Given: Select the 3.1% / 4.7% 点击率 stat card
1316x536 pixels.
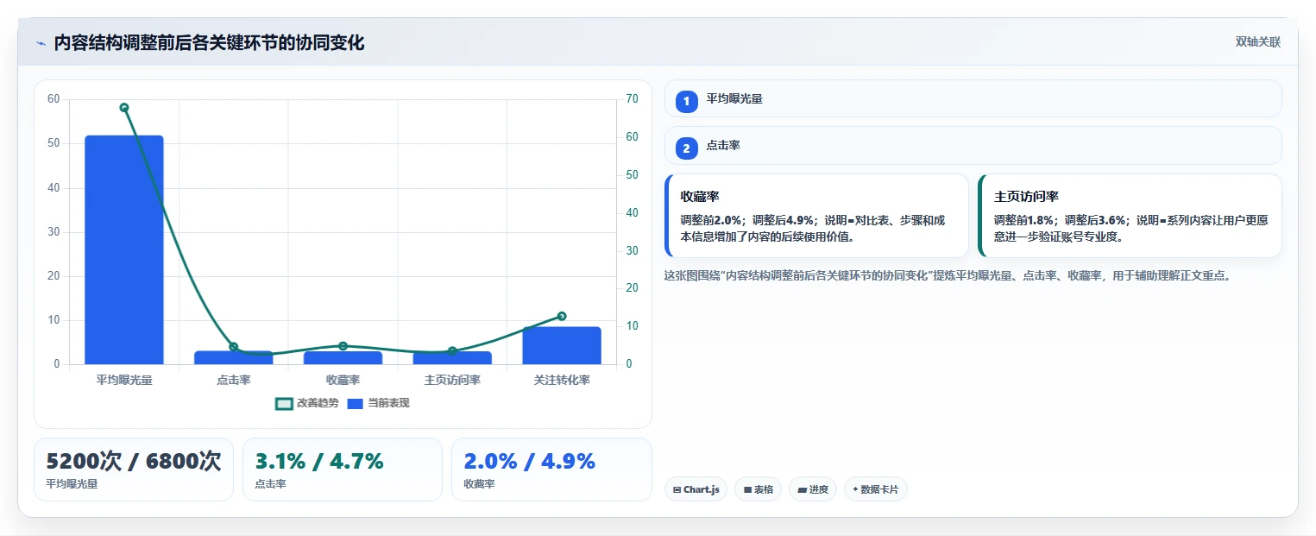Looking at the screenshot, I should (343, 470).
